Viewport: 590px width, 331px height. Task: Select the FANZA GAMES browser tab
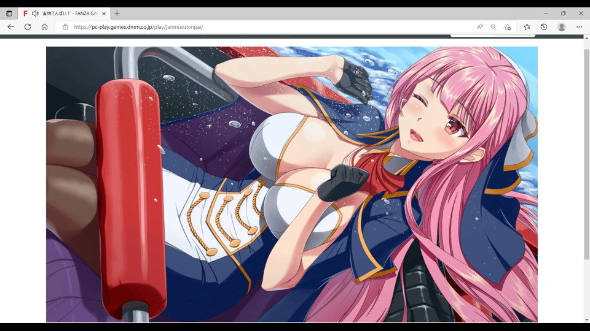pos(65,13)
